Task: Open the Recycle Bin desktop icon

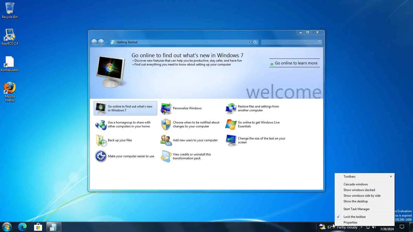Action: click(x=10, y=10)
